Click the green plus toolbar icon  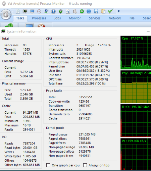[x=82, y=11]
